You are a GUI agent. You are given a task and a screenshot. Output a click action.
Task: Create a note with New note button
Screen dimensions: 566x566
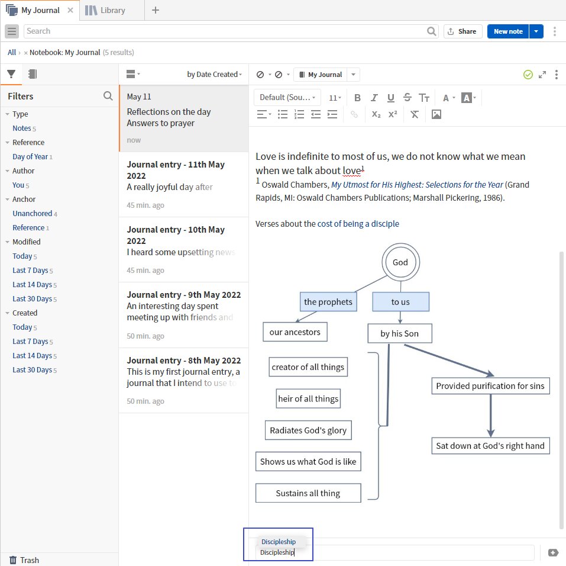tap(508, 31)
